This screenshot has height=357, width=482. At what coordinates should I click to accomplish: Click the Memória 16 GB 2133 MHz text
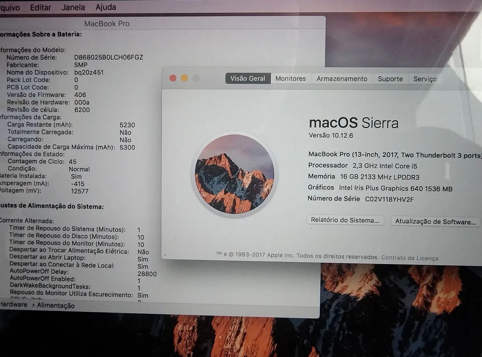(x=364, y=177)
